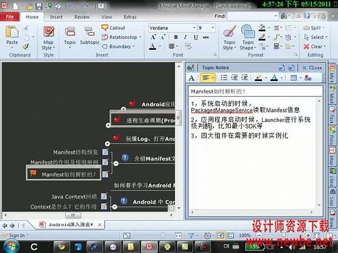Click the Select button in Editing group

(x=316, y=37)
